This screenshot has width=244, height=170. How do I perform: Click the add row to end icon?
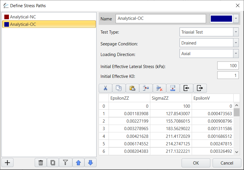(x=173, y=88)
